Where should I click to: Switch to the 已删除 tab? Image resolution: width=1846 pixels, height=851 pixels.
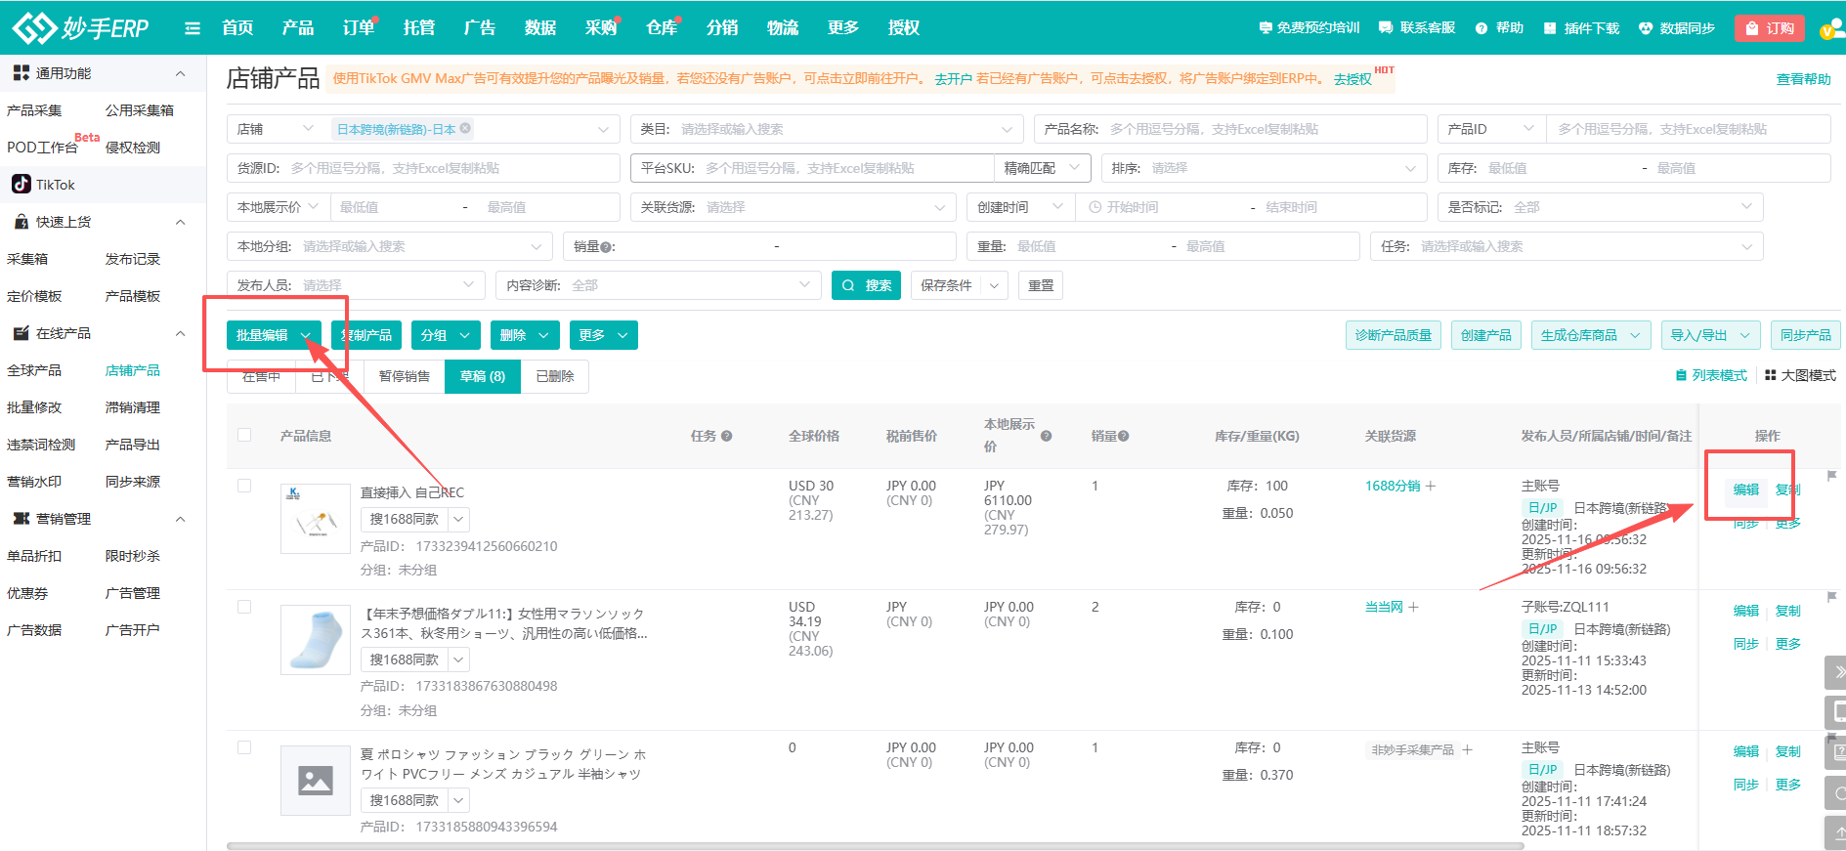click(554, 376)
